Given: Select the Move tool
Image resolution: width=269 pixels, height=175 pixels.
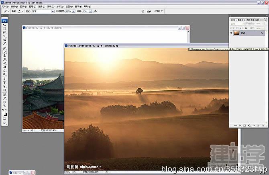Looking at the screenshot, I should click(x=4, y=25).
